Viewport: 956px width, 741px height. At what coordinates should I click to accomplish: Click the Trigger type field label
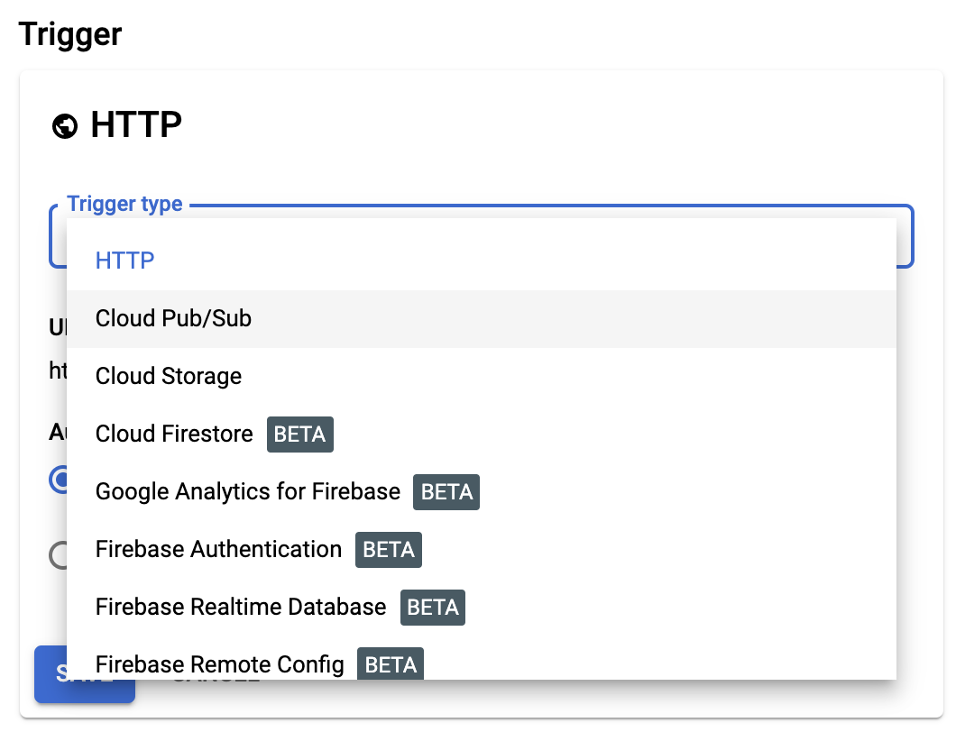coord(124,205)
